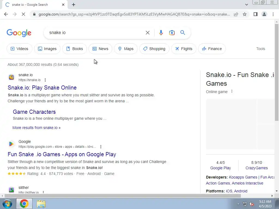Viewport: 279px width, 209px height.
Task: Open options for the snake.io result
Action: tap(45, 80)
